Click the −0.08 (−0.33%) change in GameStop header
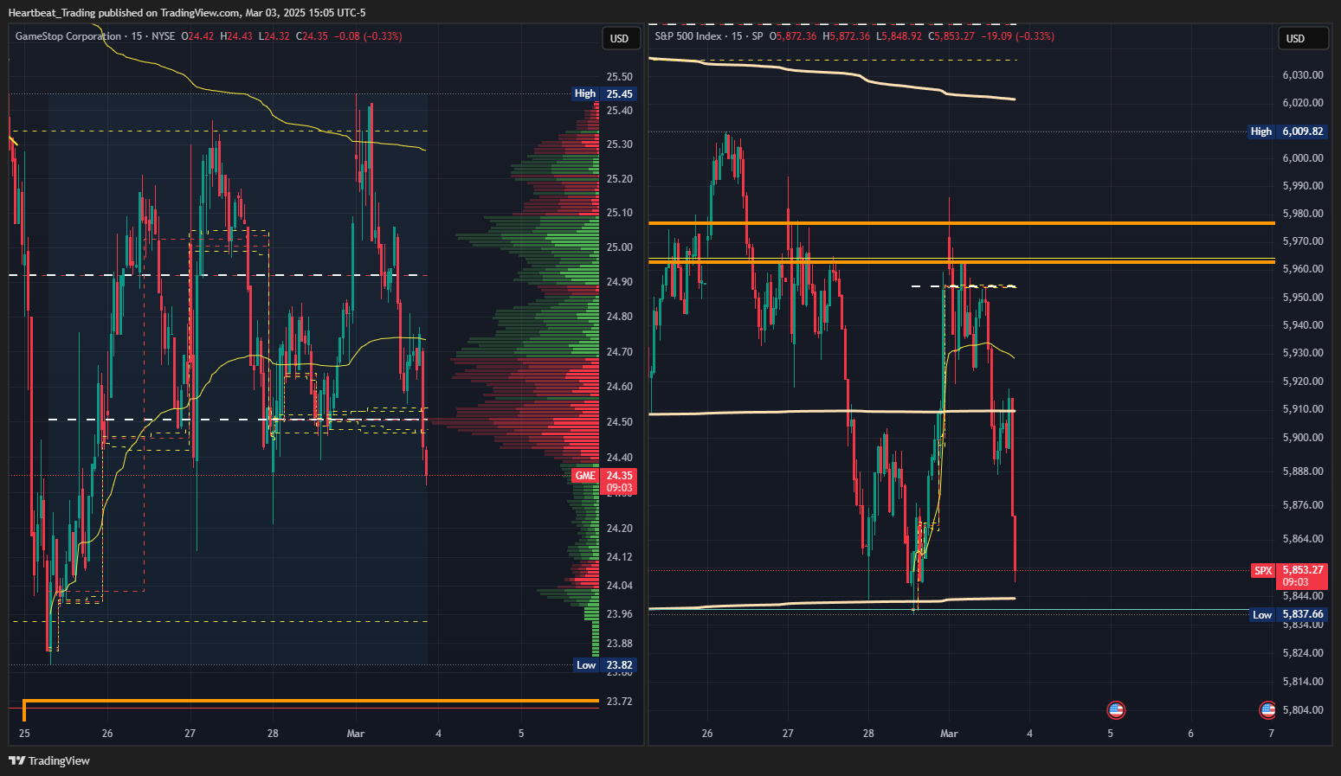The width and height of the screenshot is (1341, 776). tap(368, 36)
